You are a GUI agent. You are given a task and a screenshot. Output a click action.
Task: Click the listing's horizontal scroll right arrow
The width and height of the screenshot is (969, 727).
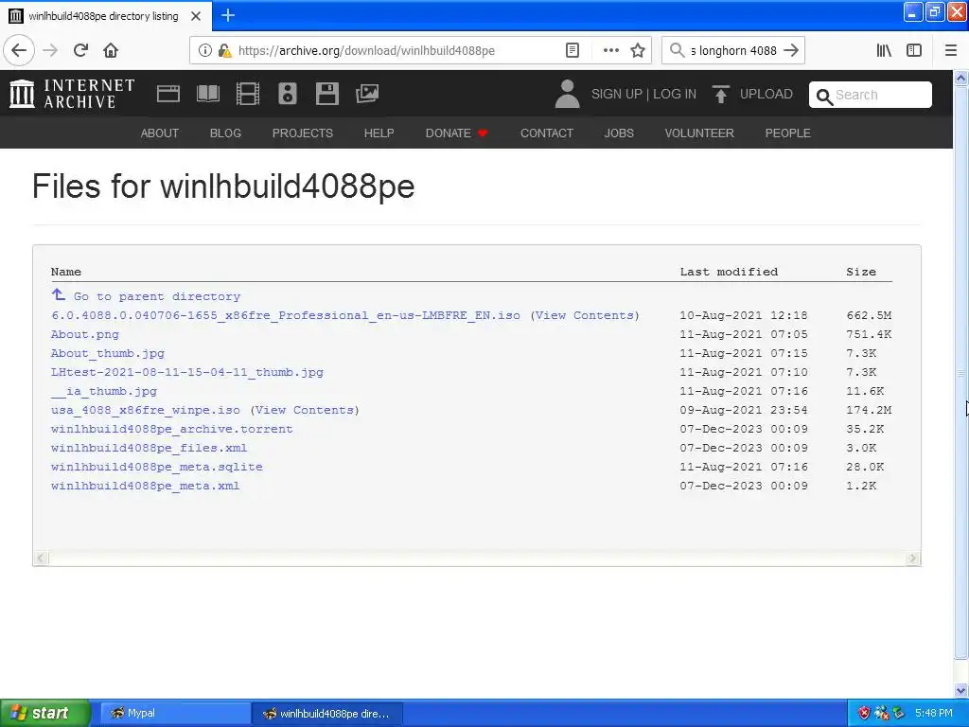pos(913,559)
